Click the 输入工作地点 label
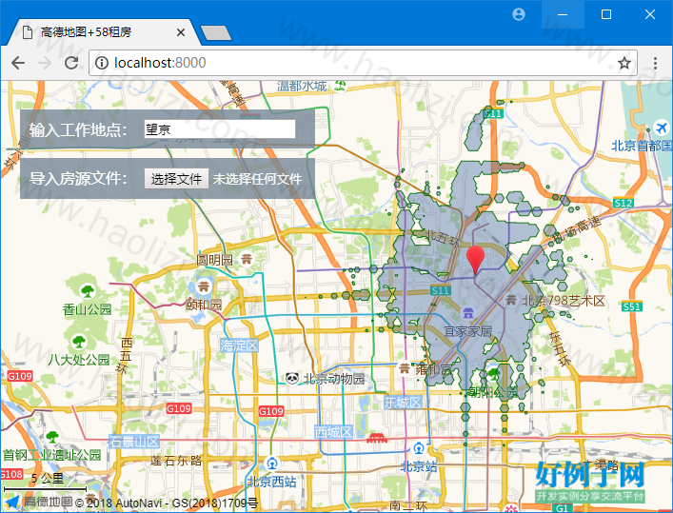Image resolution: width=673 pixels, height=513 pixels. click(x=78, y=129)
